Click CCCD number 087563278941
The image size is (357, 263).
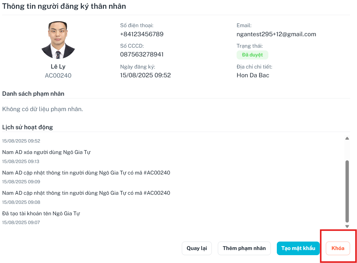pyautogui.click(x=142, y=54)
